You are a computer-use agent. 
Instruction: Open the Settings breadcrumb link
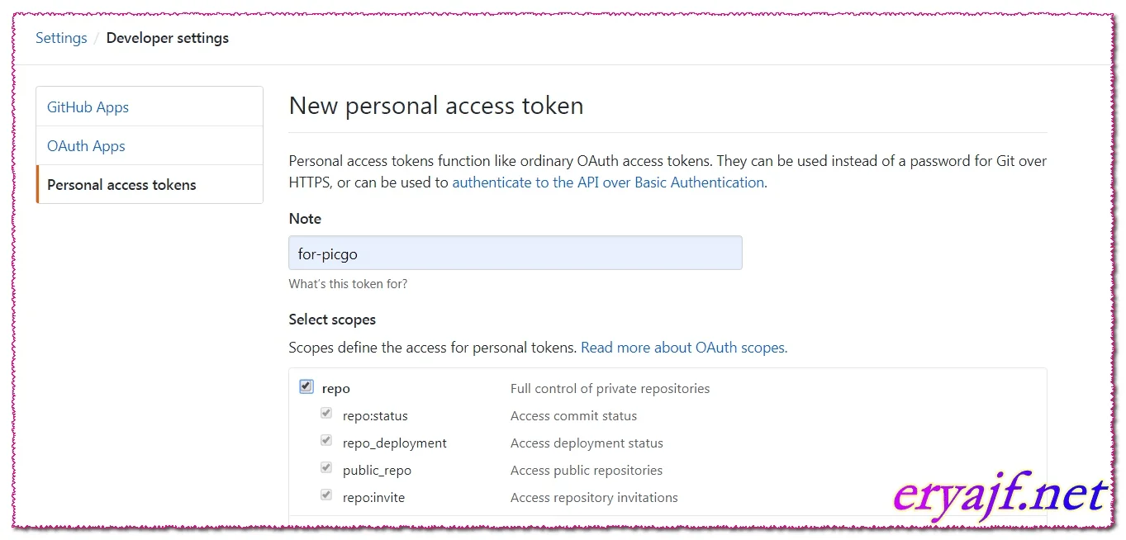pos(61,38)
